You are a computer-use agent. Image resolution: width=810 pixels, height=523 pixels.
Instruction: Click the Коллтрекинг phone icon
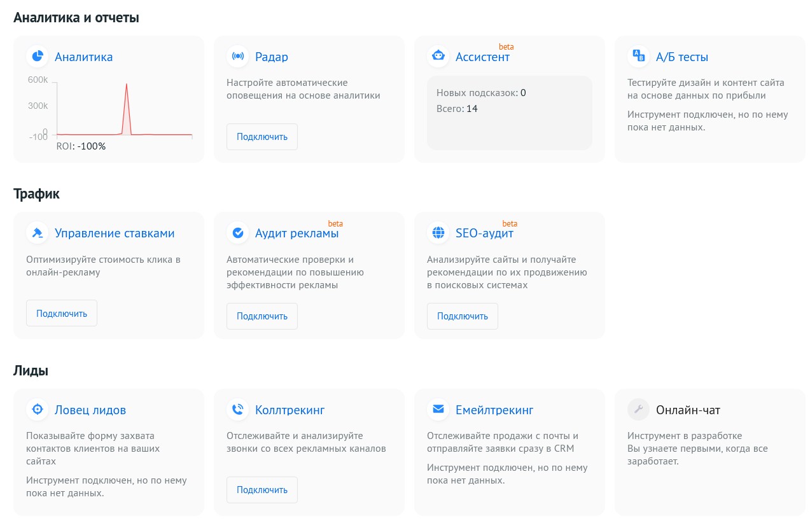[x=238, y=410]
